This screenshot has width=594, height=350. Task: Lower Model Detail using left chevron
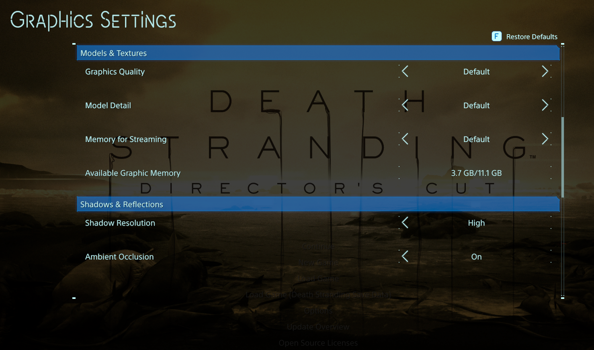[x=405, y=105]
